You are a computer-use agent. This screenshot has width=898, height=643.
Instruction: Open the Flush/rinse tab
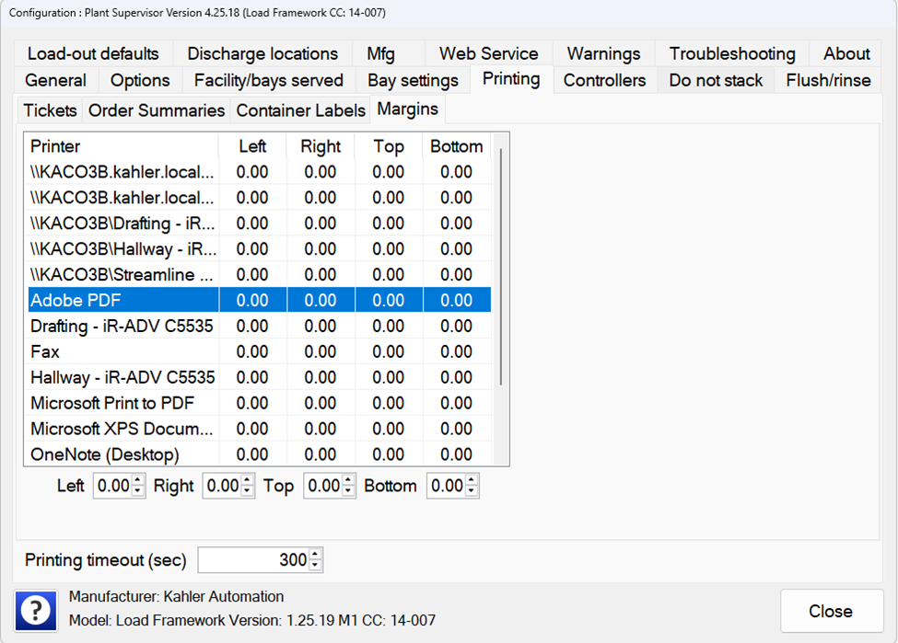(828, 80)
